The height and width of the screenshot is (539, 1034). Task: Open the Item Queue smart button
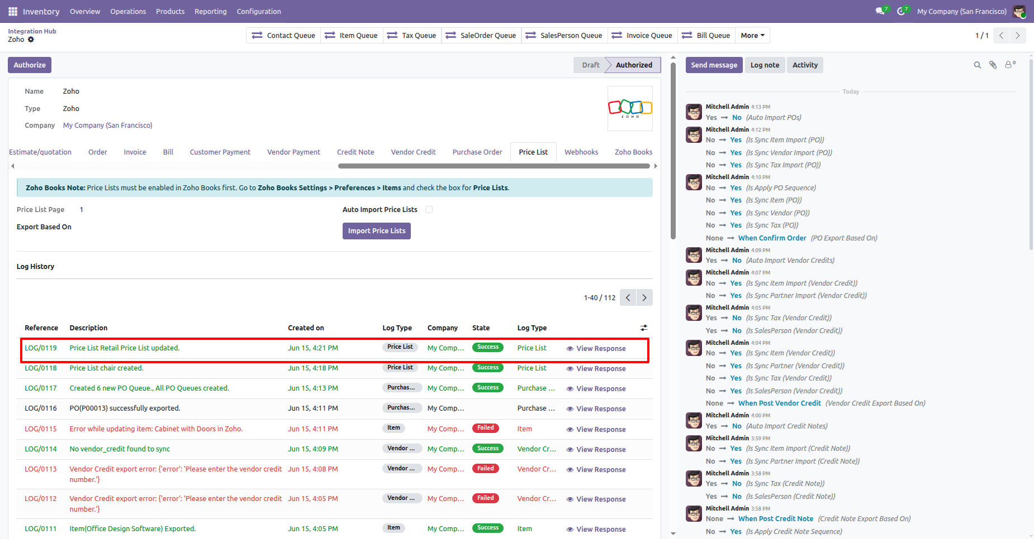[352, 36]
